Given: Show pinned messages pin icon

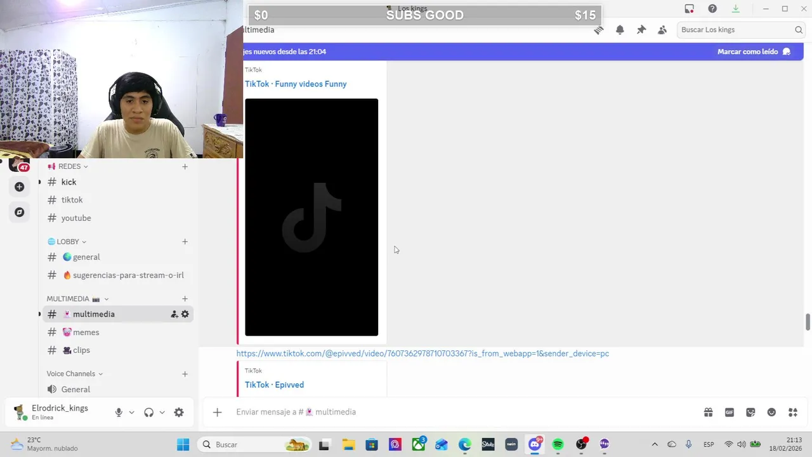Looking at the screenshot, I should click(641, 30).
